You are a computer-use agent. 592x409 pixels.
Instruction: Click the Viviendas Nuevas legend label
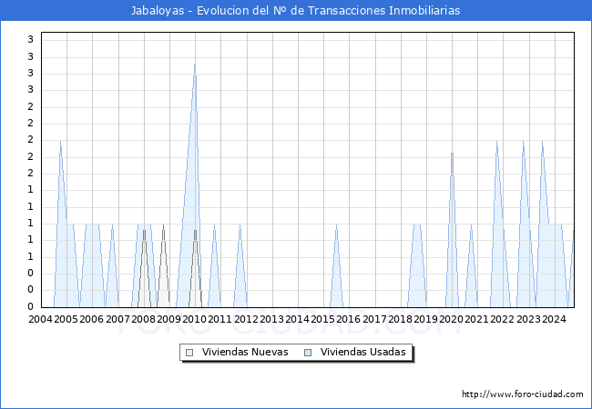(245, 352)
